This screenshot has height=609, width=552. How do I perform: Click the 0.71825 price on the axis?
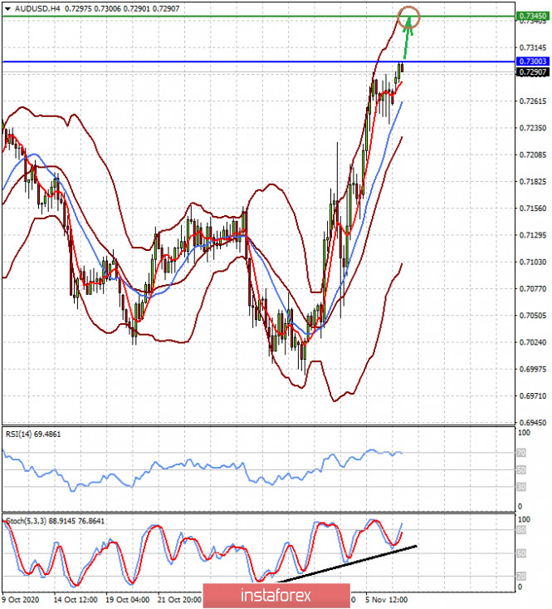(533, 182)
